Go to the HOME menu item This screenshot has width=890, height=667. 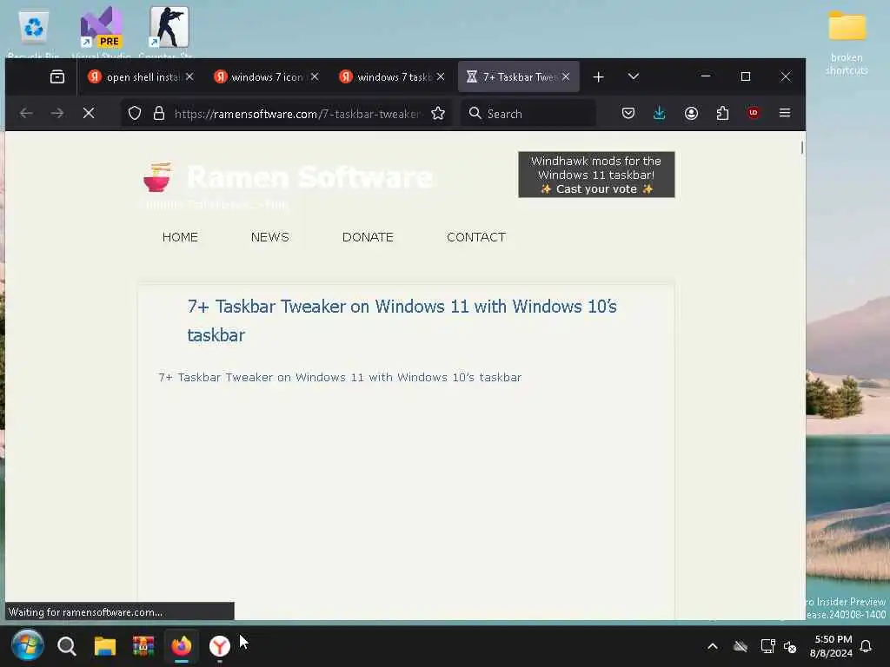point(180,237)
